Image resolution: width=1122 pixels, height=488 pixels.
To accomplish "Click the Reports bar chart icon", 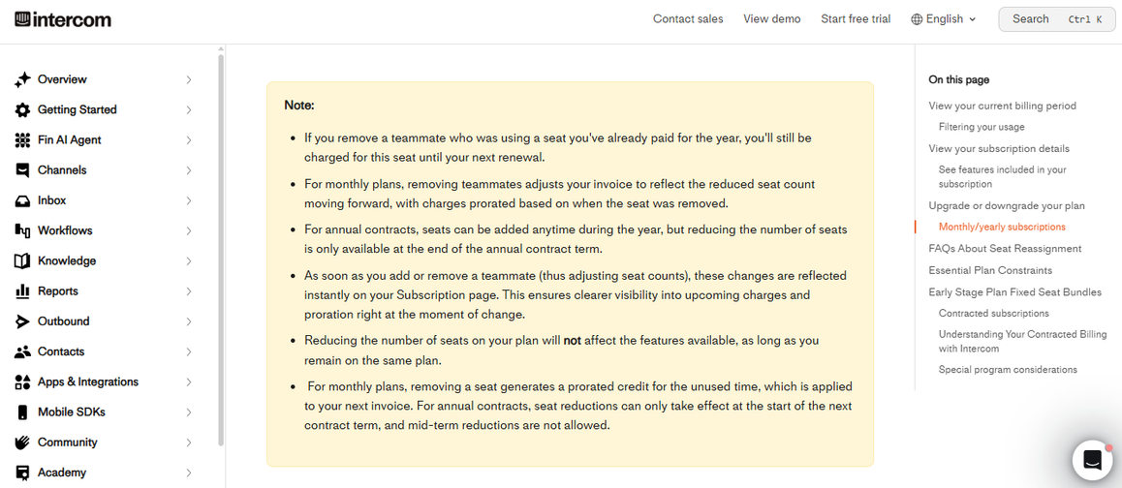I will click(x=23, y=291).
